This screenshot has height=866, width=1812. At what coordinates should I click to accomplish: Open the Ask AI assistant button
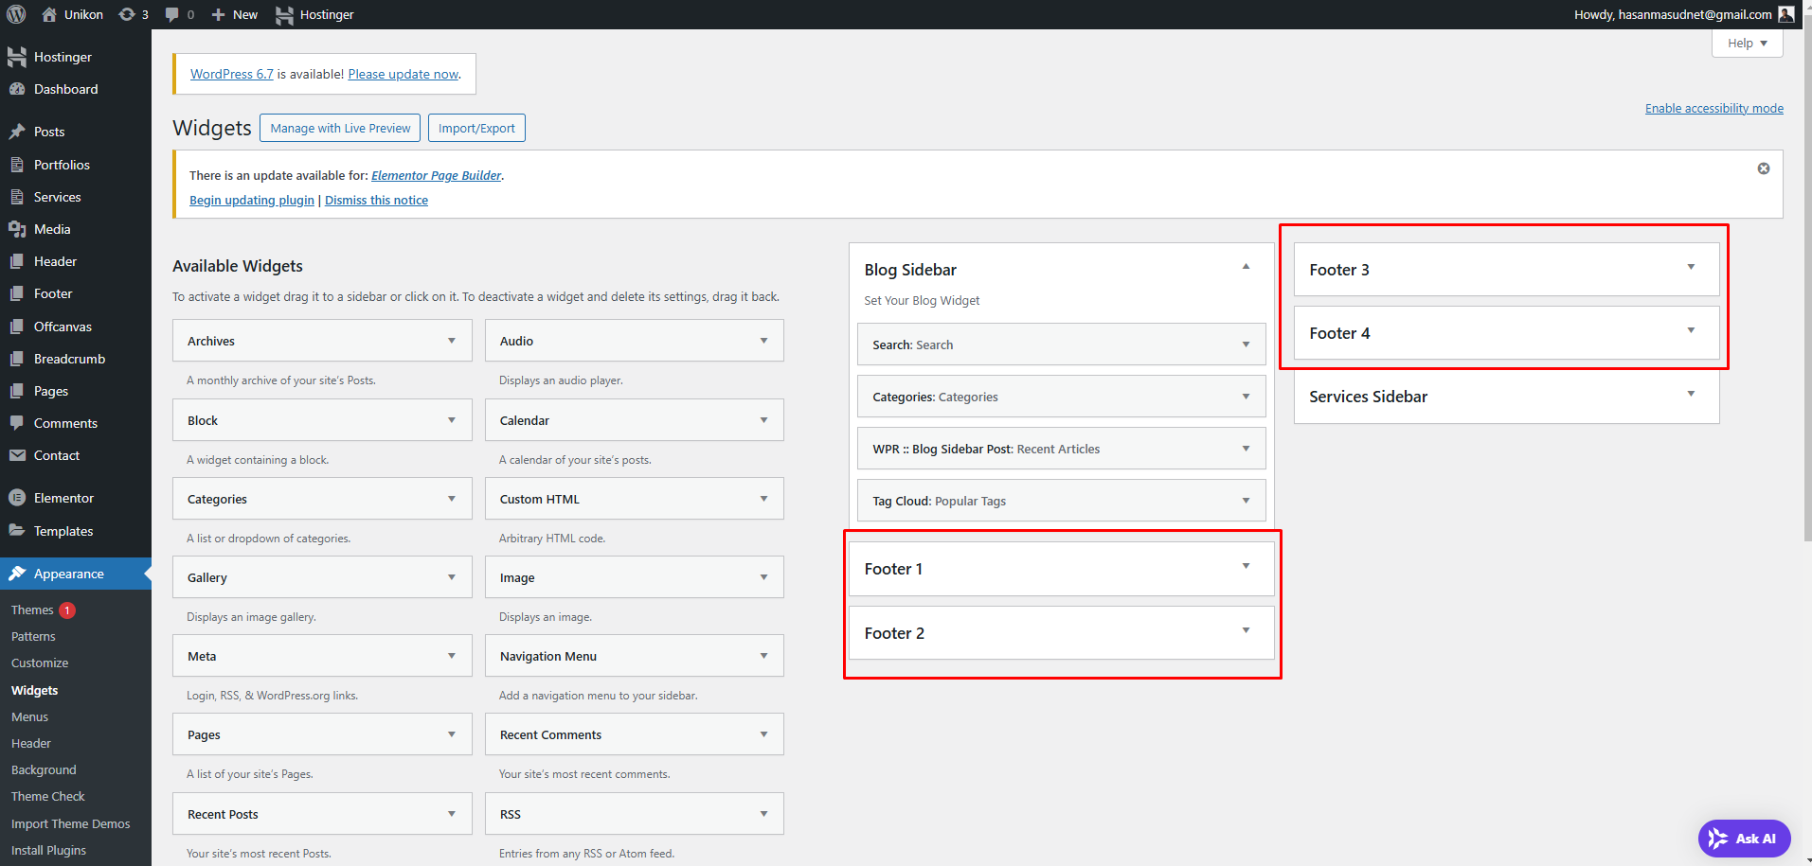coord(1744,839)
